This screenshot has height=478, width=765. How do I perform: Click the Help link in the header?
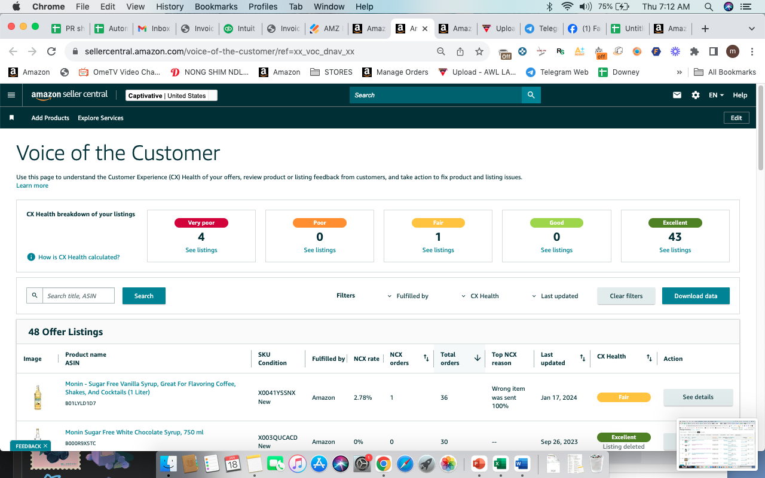coord(740,95)
